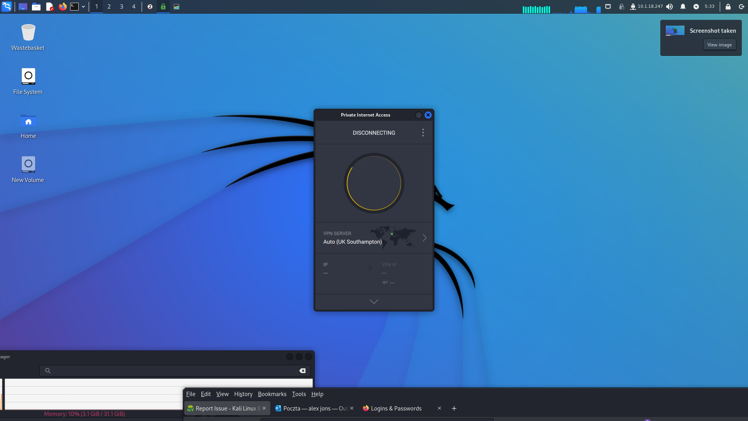Open the Kali applications menu icon
748x421 pixels.
click(x=7, y=7)
